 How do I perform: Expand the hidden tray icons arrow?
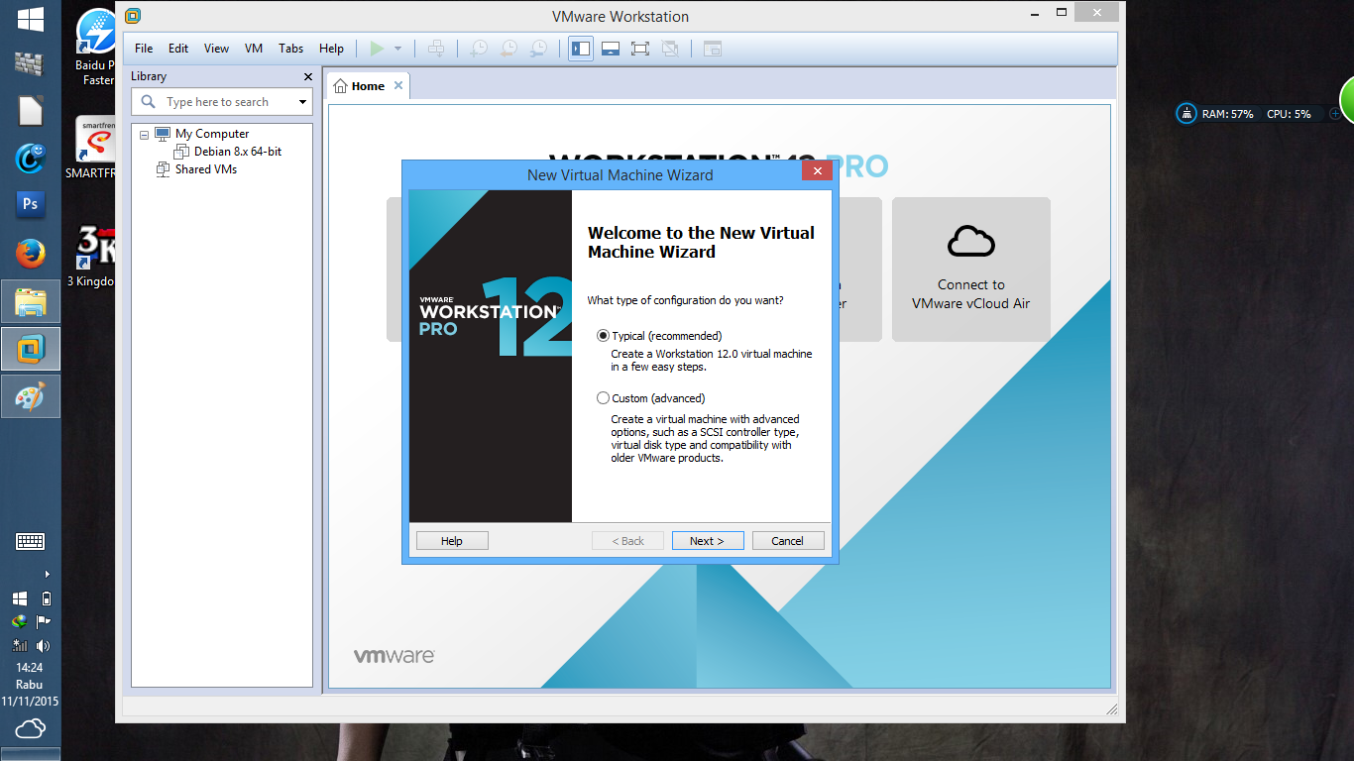[x=47, y=575]
